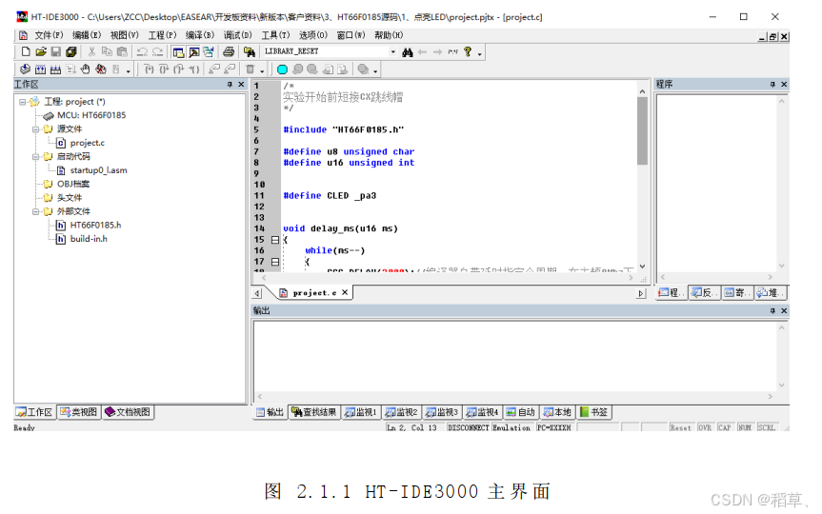The width and height of the screenshot is (822, 514).
Task: Open dropdown arrow after help icon
Action: (479, 52)
